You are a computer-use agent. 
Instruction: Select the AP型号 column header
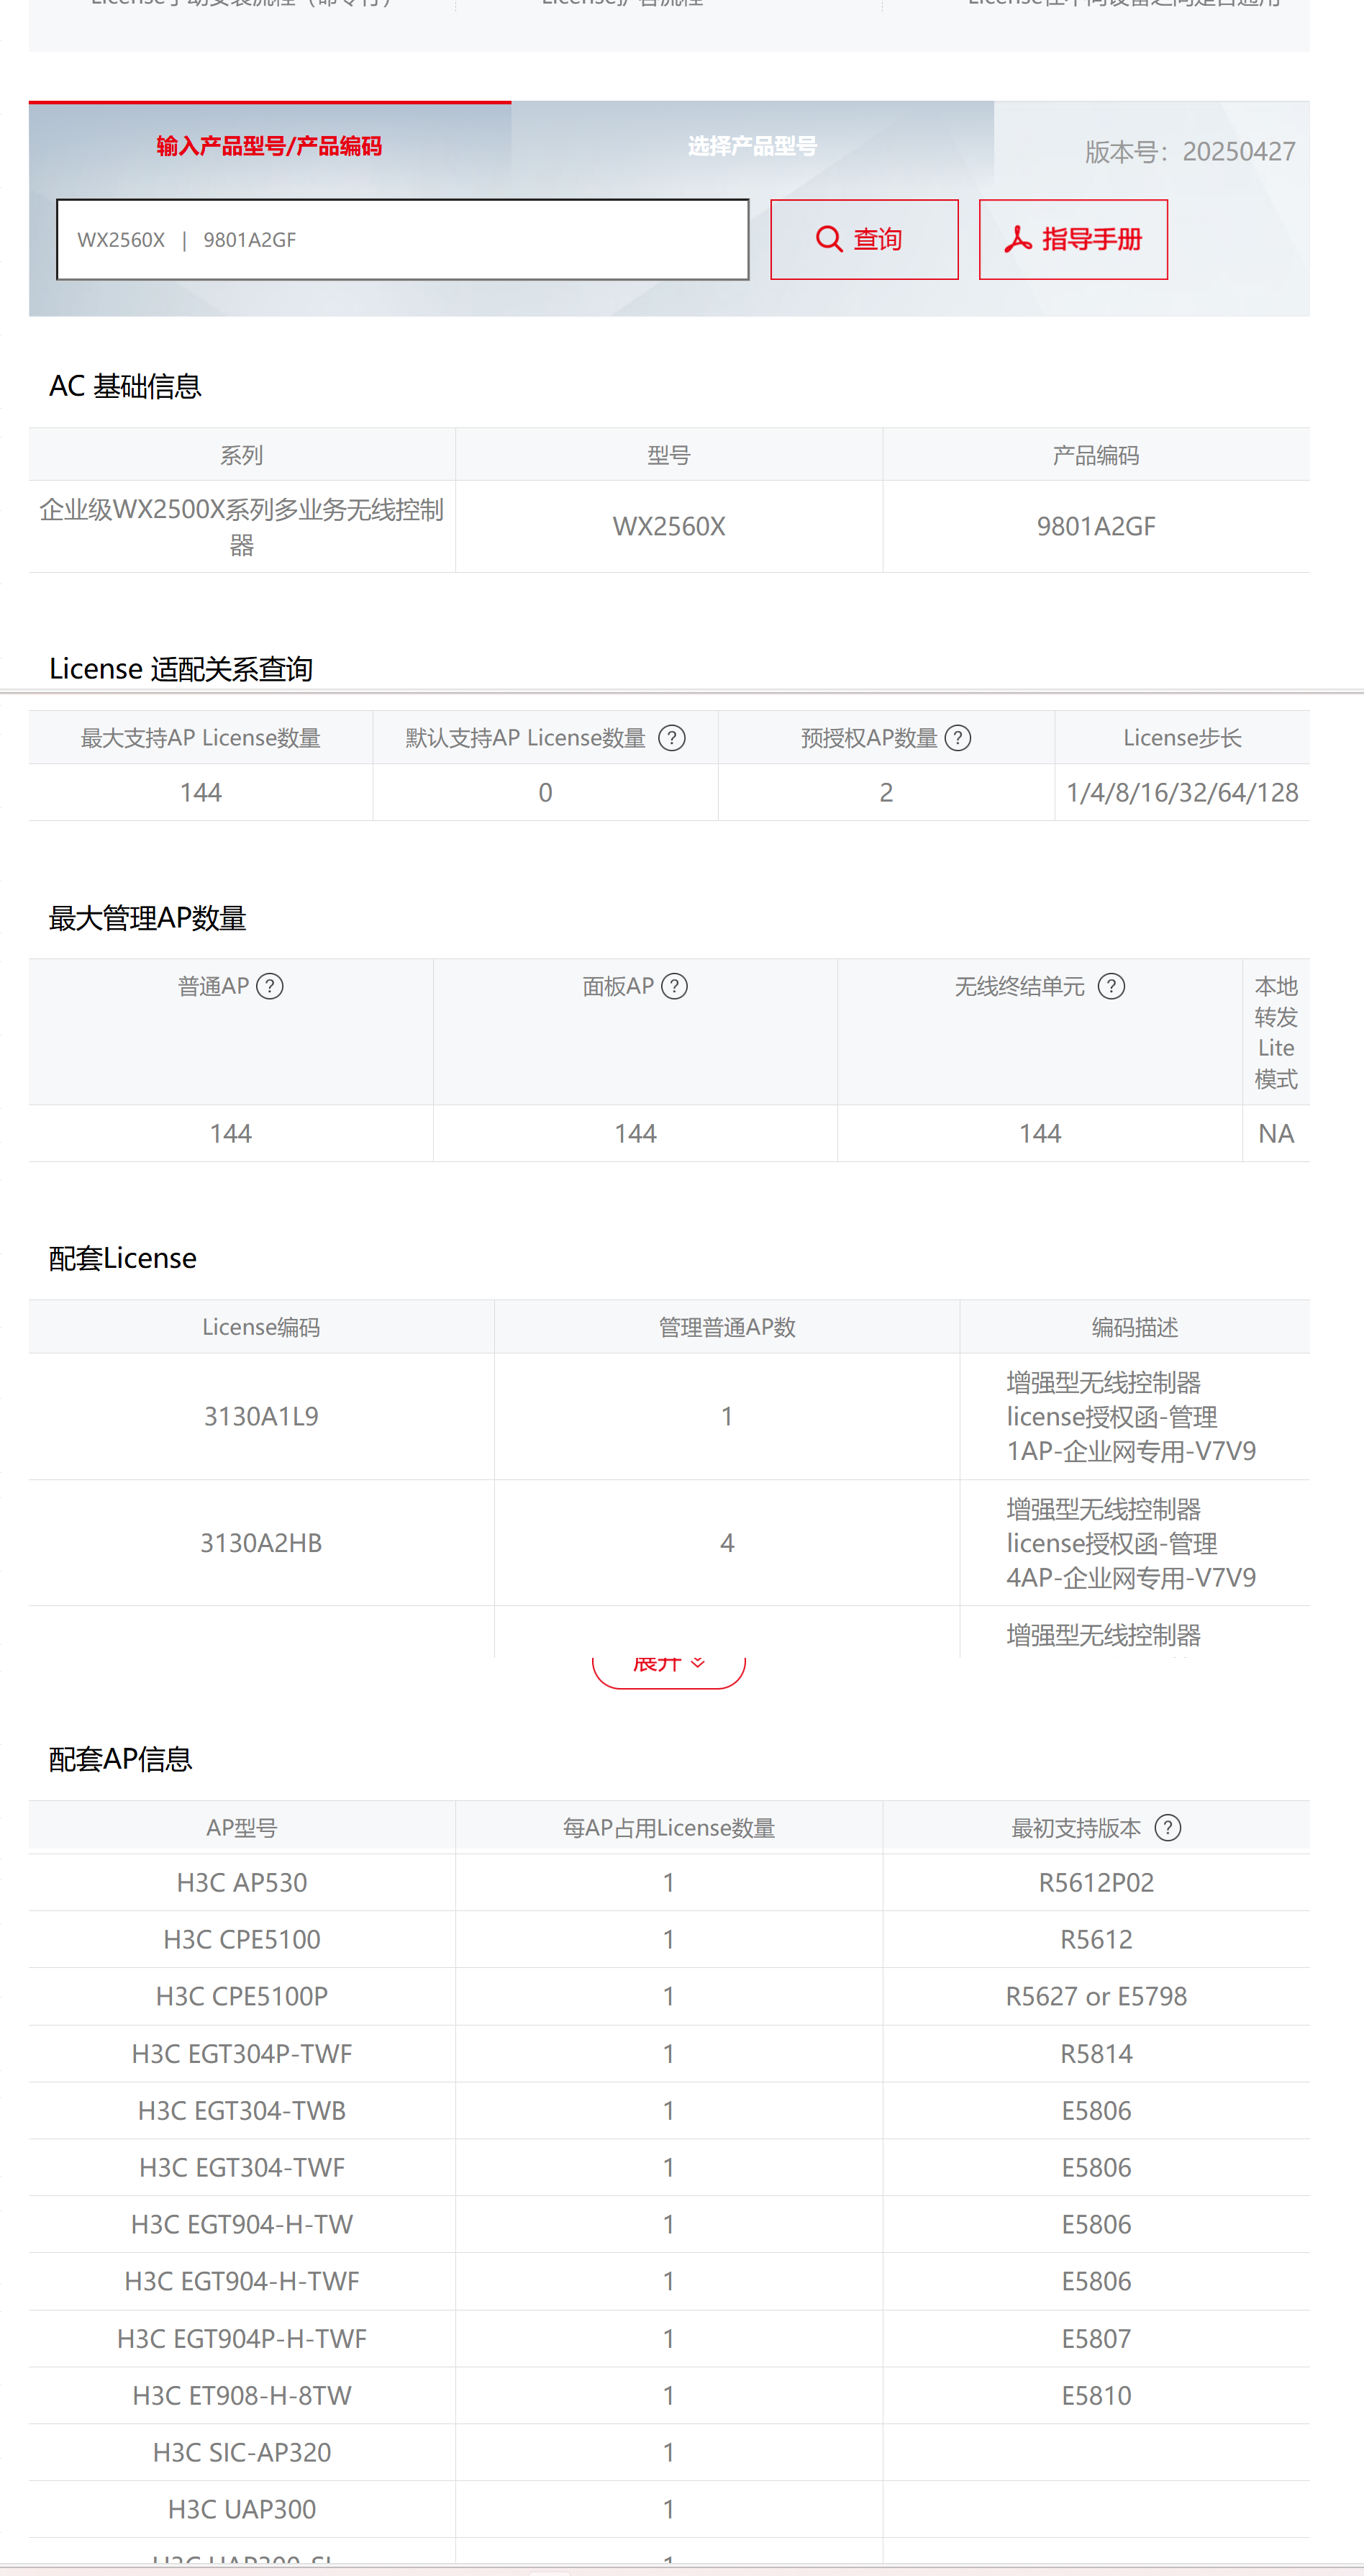tap(242, 1829)
